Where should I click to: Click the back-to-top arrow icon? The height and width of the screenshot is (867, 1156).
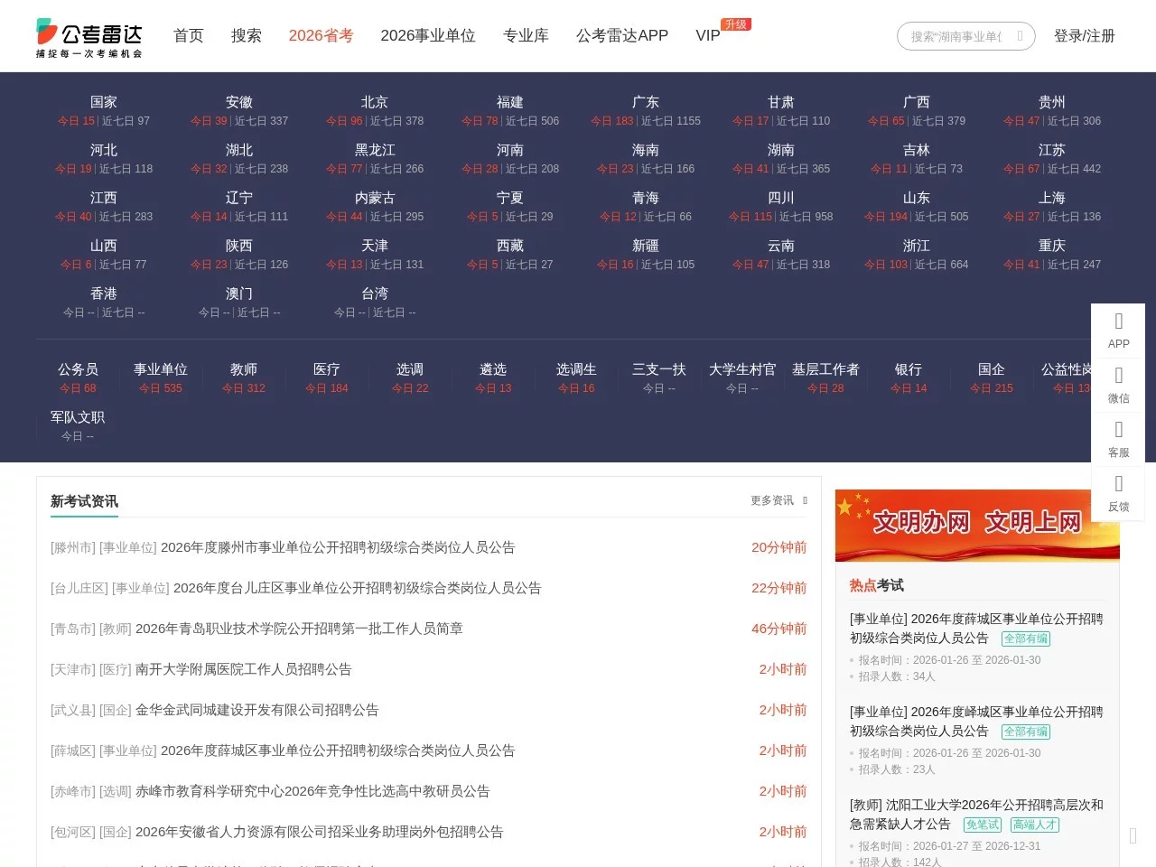click(x=1133, y=836)
